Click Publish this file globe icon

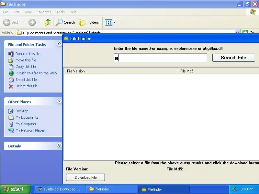pyautogui.click(x=11, y=73)
